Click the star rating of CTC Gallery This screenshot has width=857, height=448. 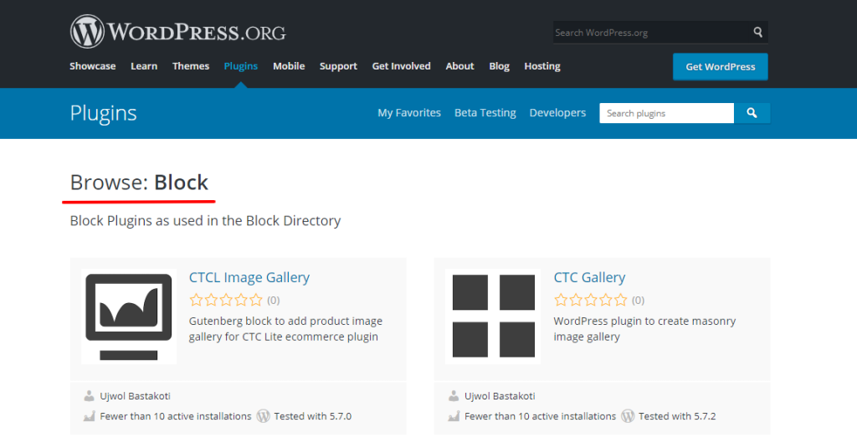point(590,300)
